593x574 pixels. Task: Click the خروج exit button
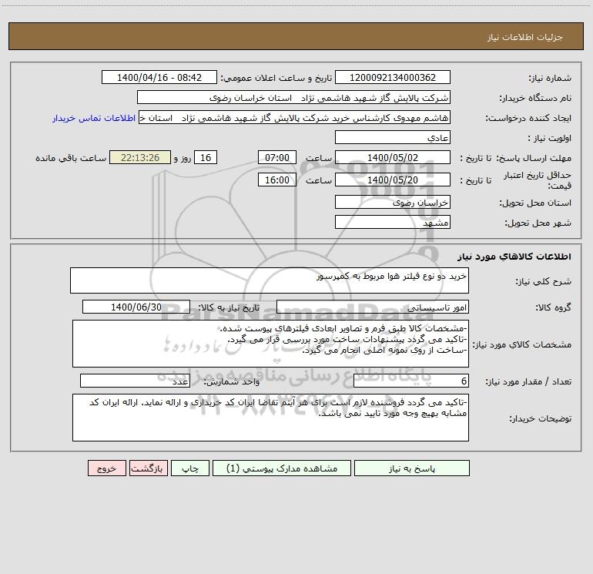(x=106, y=468)
